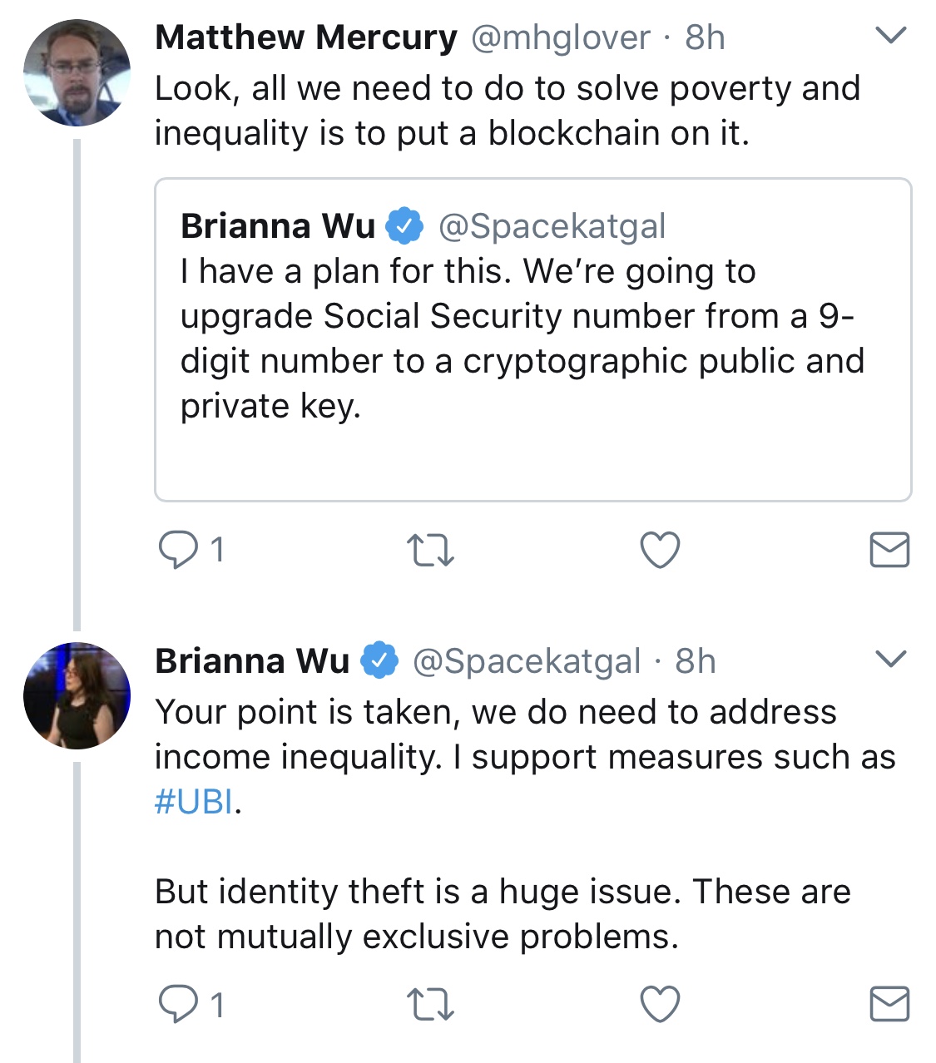Share Matthew Mercury's tweet via message
The height and width of the screenshot is (1063, 936).
pyautogui.click(x=889, y=551)
